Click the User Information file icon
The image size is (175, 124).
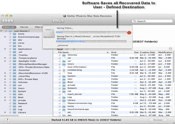pos(64,67)
